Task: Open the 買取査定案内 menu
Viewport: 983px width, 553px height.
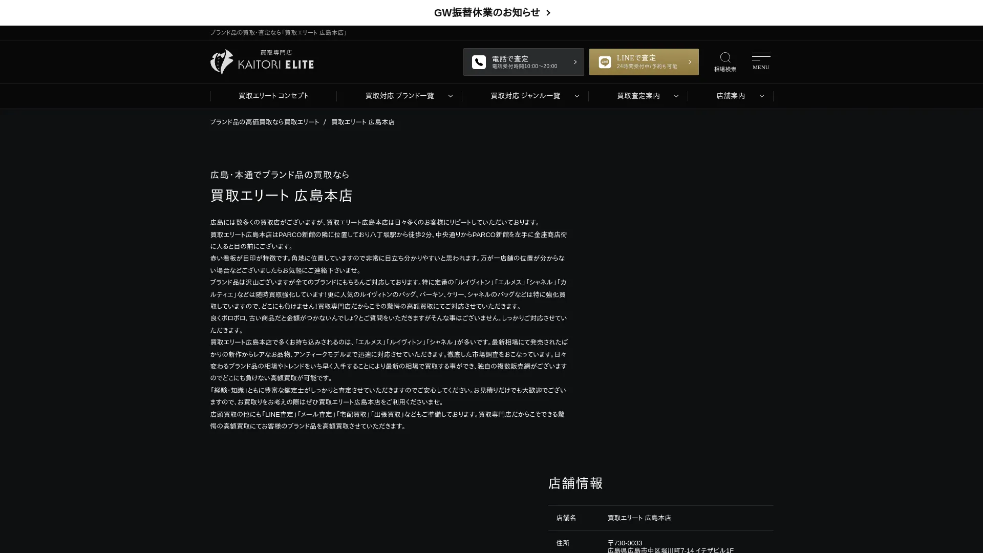Action: [638, 96]
